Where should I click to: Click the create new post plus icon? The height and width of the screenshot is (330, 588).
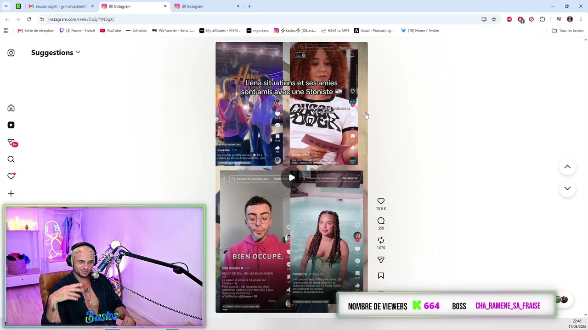point(11,193)
